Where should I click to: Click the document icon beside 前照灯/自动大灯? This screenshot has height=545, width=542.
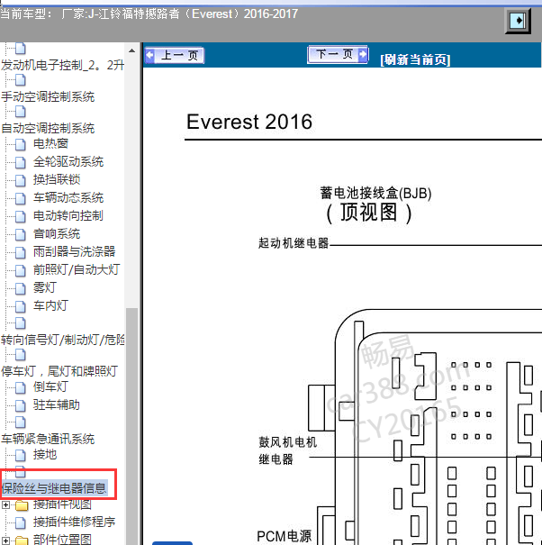click(x=21, y=270)
